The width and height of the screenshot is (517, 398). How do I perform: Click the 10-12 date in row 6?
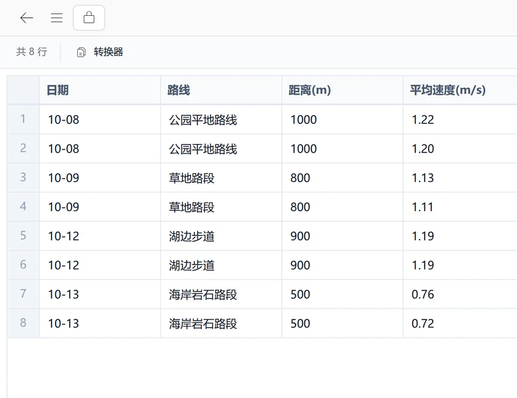click(x=64, y=265)
